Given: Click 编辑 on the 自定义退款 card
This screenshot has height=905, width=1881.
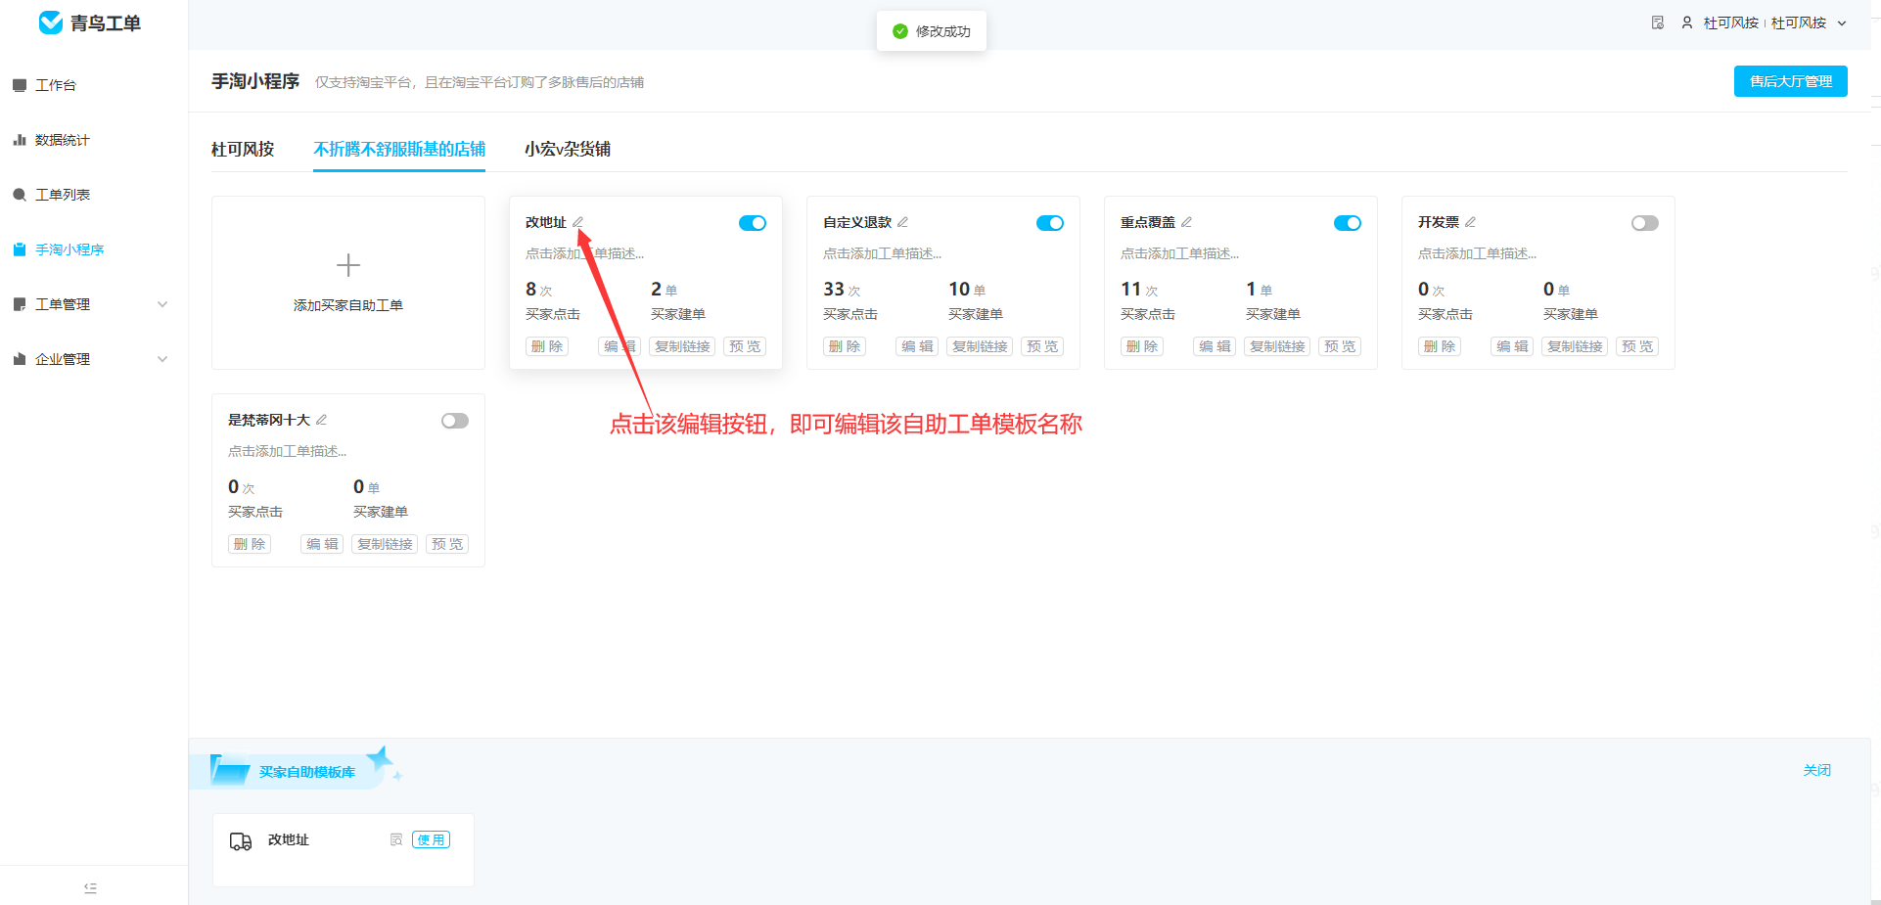Looking at the screenshot, I should (917, 346).
